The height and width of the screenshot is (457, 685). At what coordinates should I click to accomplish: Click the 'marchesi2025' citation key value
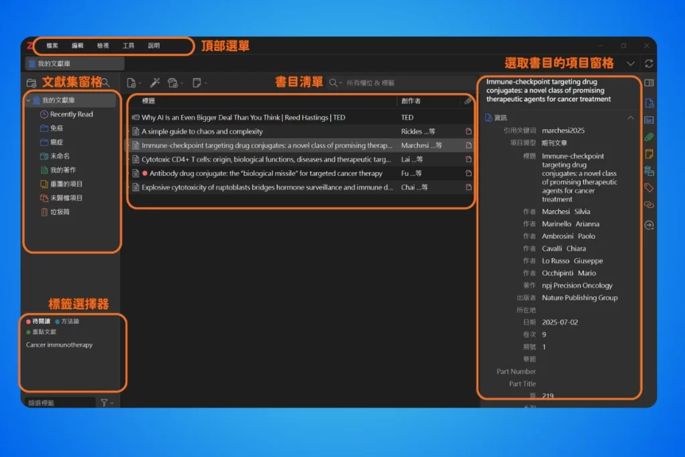point(563,130)
